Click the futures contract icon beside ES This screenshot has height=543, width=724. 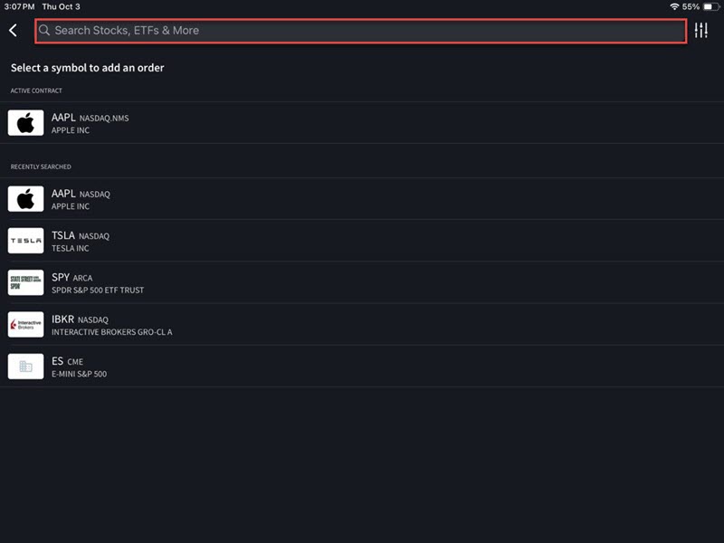(25, 366)
